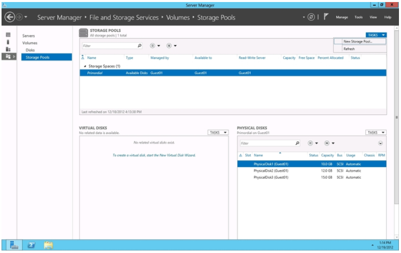This screenshot has width=401, height=253.
Task: Open the navigation history dropdown arrow
Action: (x=26, y=17)
